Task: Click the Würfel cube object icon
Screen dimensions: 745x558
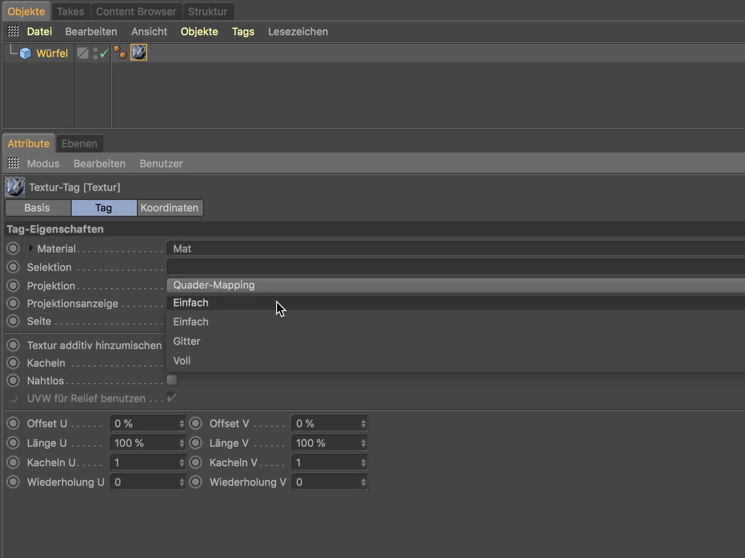Action: [x=26, y=53]
